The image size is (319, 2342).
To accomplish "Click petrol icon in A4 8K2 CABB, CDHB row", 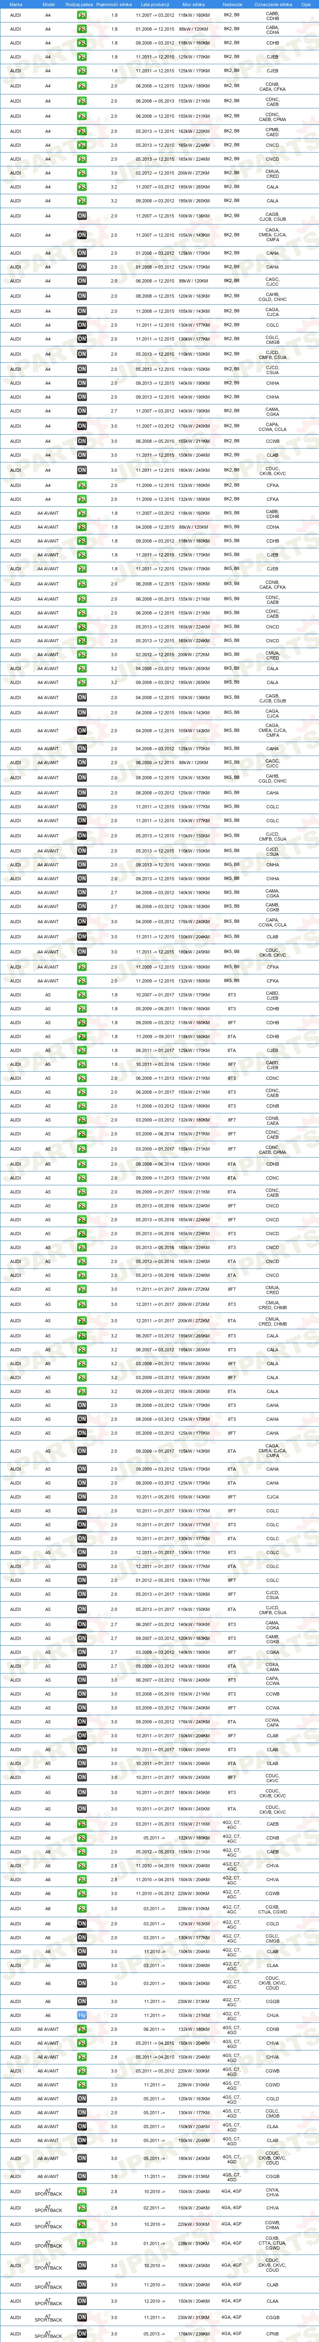I will click(x=82, y=16).
